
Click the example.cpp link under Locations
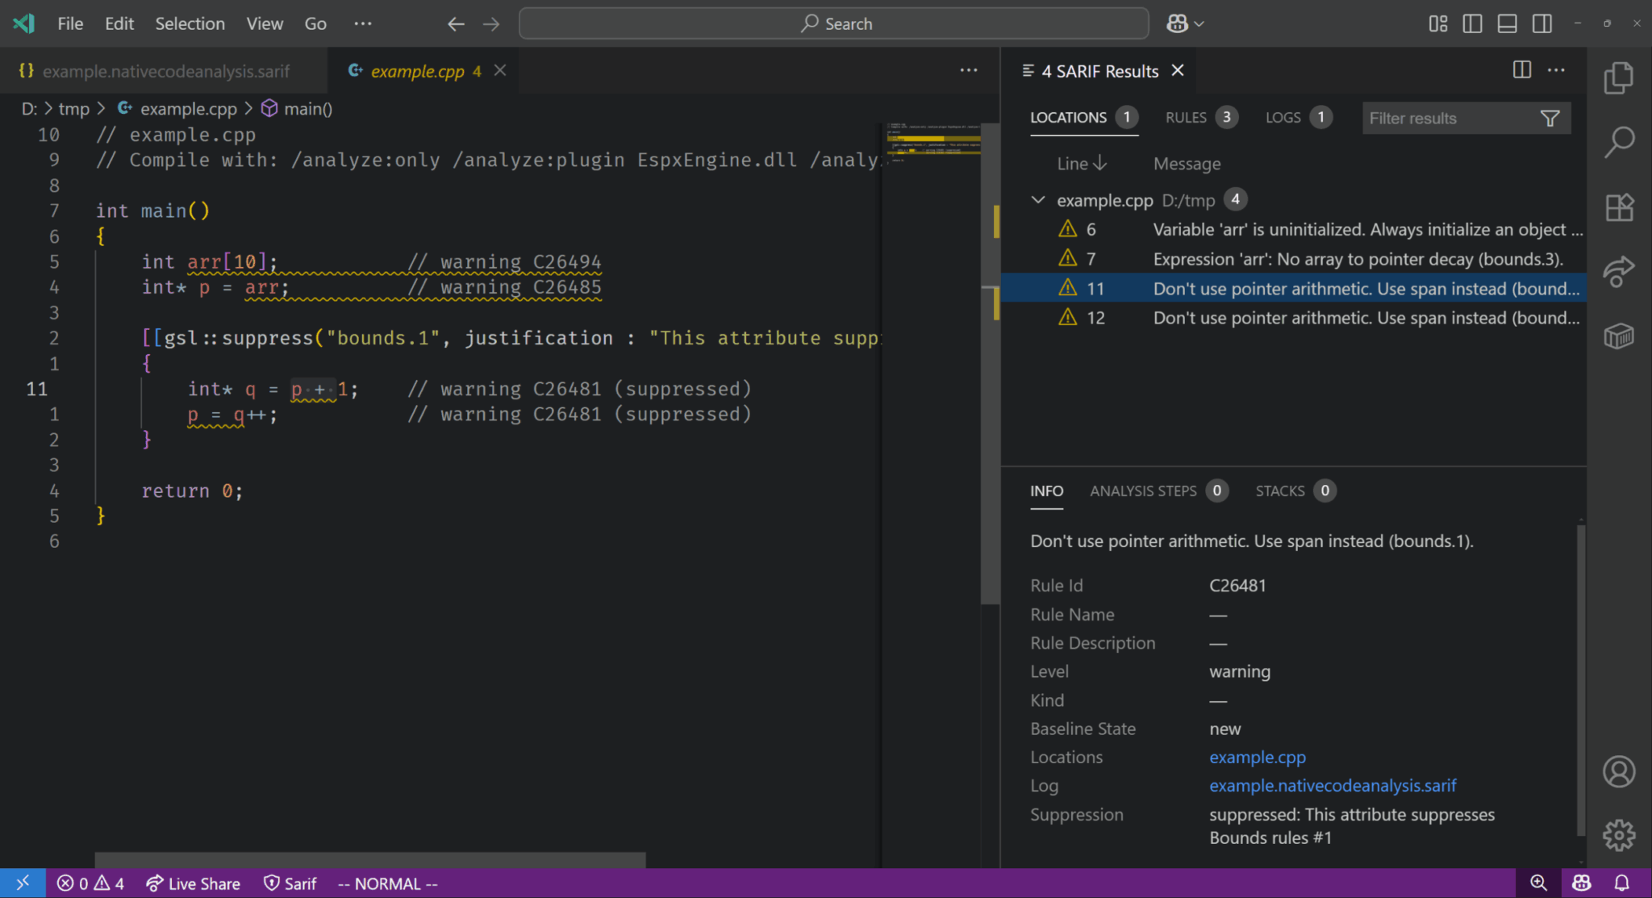coord(1257,757)
